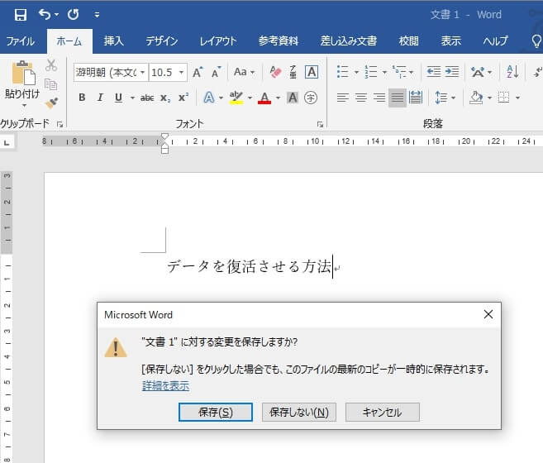Click the numbered list icon
Screen dimensions: 543x463
coord(370,72)
